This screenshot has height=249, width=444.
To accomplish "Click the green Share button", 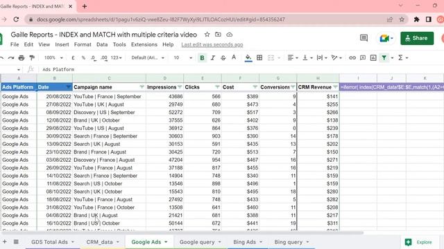I will (x=417, y=38).
